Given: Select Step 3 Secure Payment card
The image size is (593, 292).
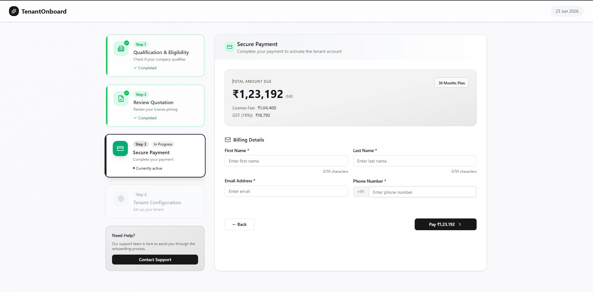Looking at the screenshot, I should tap(155, 156).
